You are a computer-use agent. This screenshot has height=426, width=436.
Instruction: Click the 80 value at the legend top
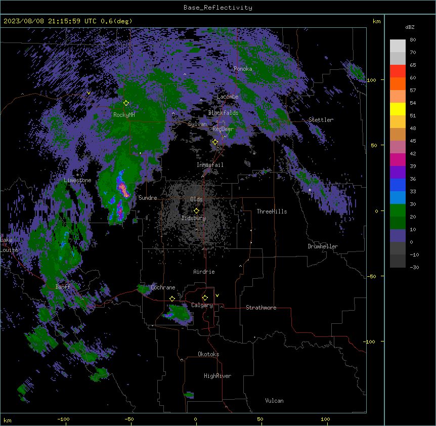413,40
